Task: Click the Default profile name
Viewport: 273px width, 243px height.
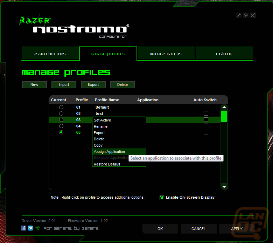Action: click(x=102, y=107)
